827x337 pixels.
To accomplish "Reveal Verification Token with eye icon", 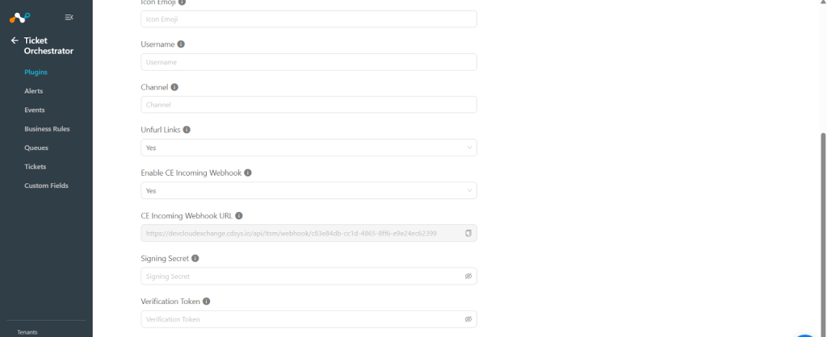I will (x=468, y=319).
